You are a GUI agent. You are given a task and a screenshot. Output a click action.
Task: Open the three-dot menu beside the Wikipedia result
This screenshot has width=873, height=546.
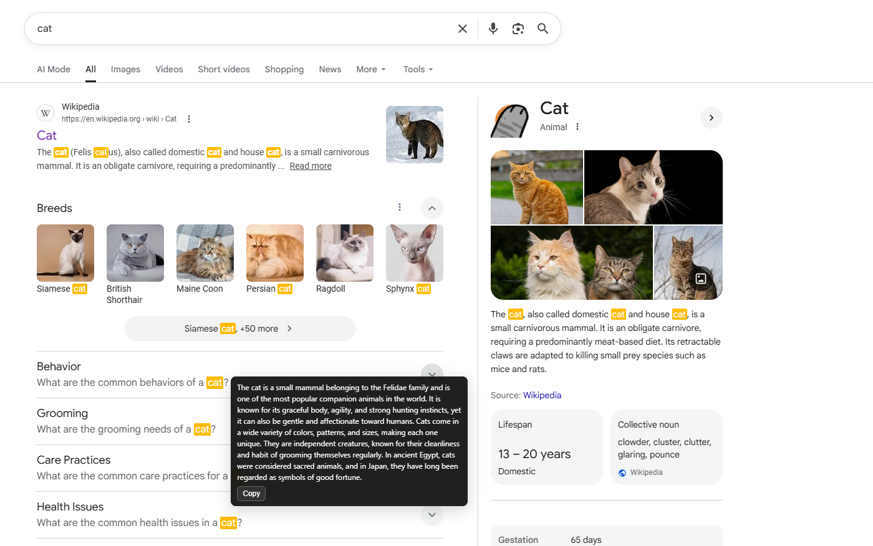click(x=188, y=118)
